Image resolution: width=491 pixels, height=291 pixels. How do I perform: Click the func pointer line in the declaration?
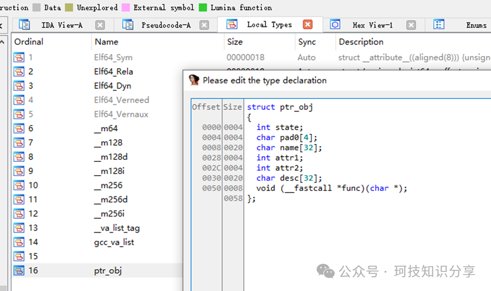point(332,188)
